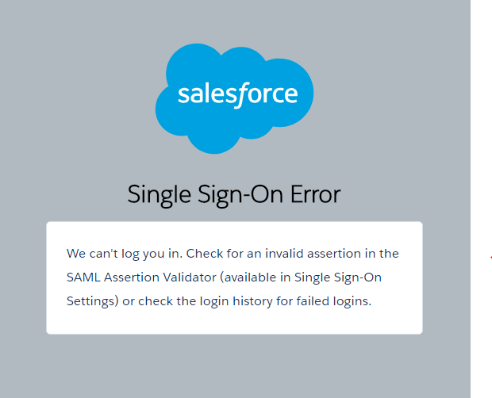This screenshot has height=398, width=492.
Task: Click the gray background below the message box
Action: (x=234, y=365)
